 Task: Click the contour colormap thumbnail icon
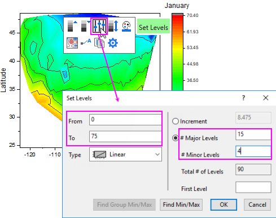pyautogui.click(x=72, y=43)
